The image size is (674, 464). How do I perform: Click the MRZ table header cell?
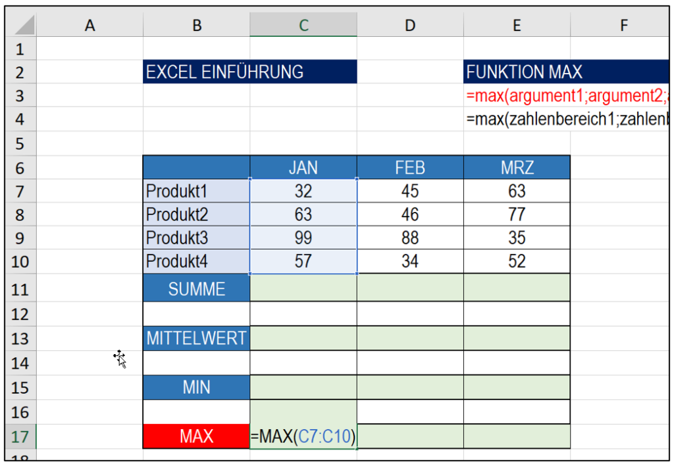click(x=517, y=168)
